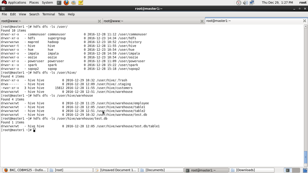Open the Search menu
The image size is (308, 173).
pyautogui.click(x=34, y=14)
